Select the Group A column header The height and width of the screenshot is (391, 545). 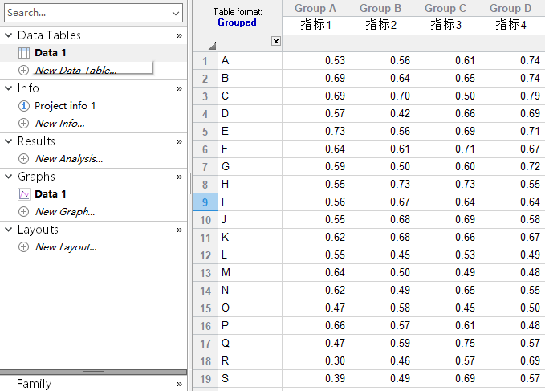coord(315,9)
